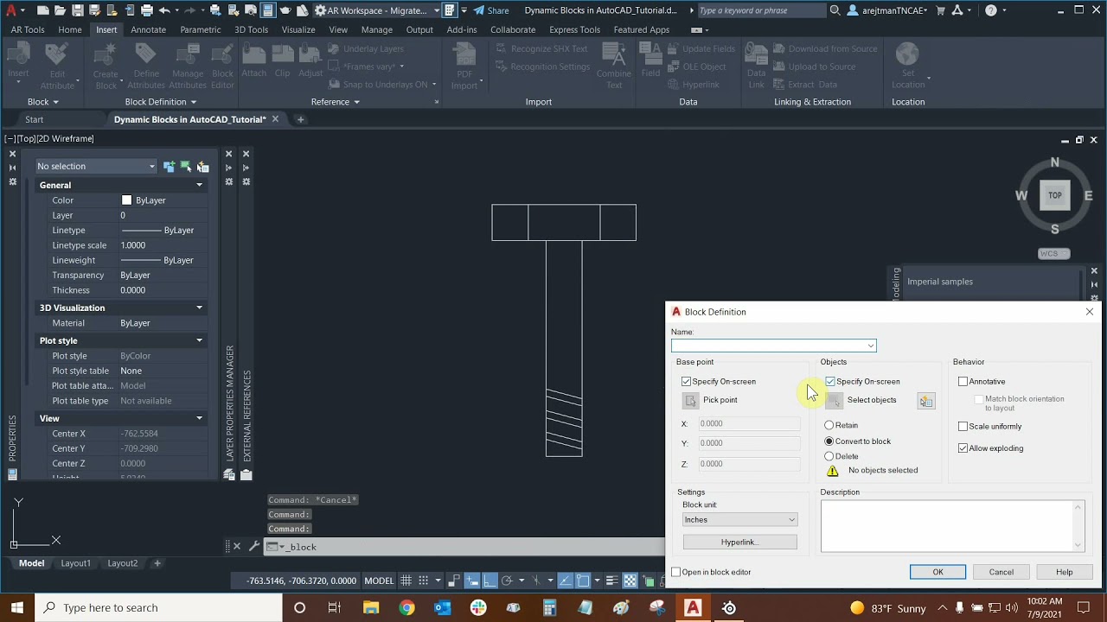Click the Save icon in quick access toolbar
This screenshot has width=1107, height=622.
[78, 10]
